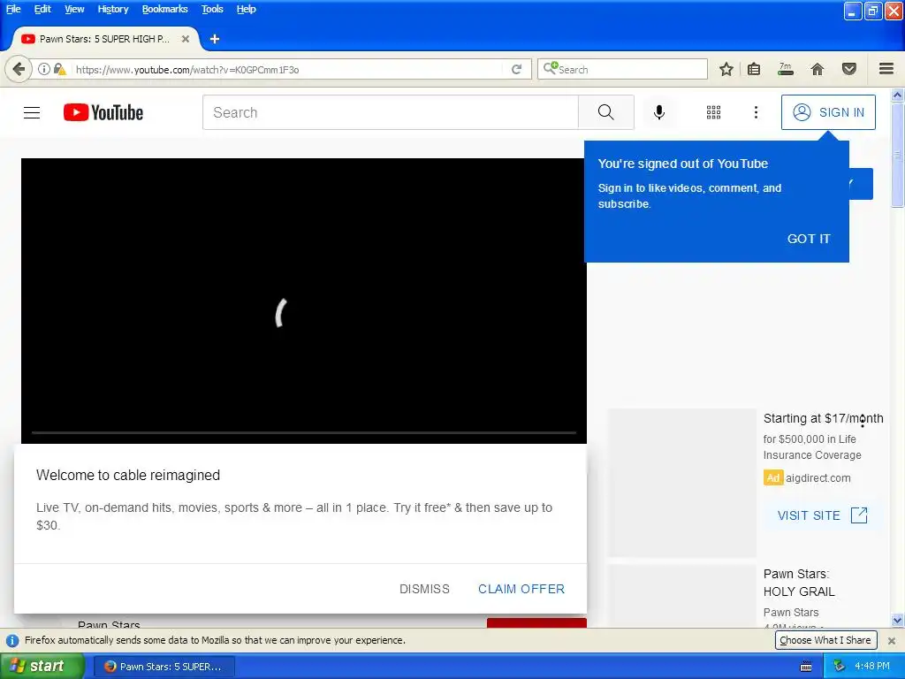This screenshot has height=679, width=905.
Task: Click scrollbar down arrow
Action: click(897, 621)
